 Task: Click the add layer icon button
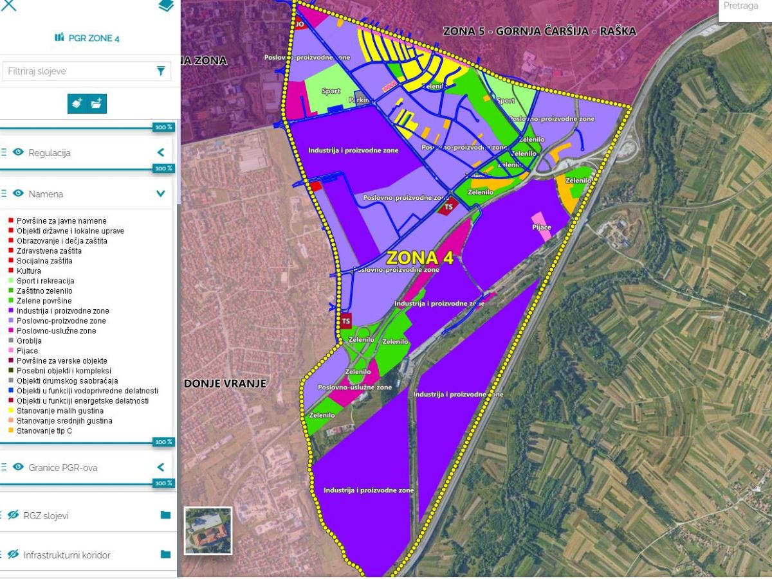point(77,103)
